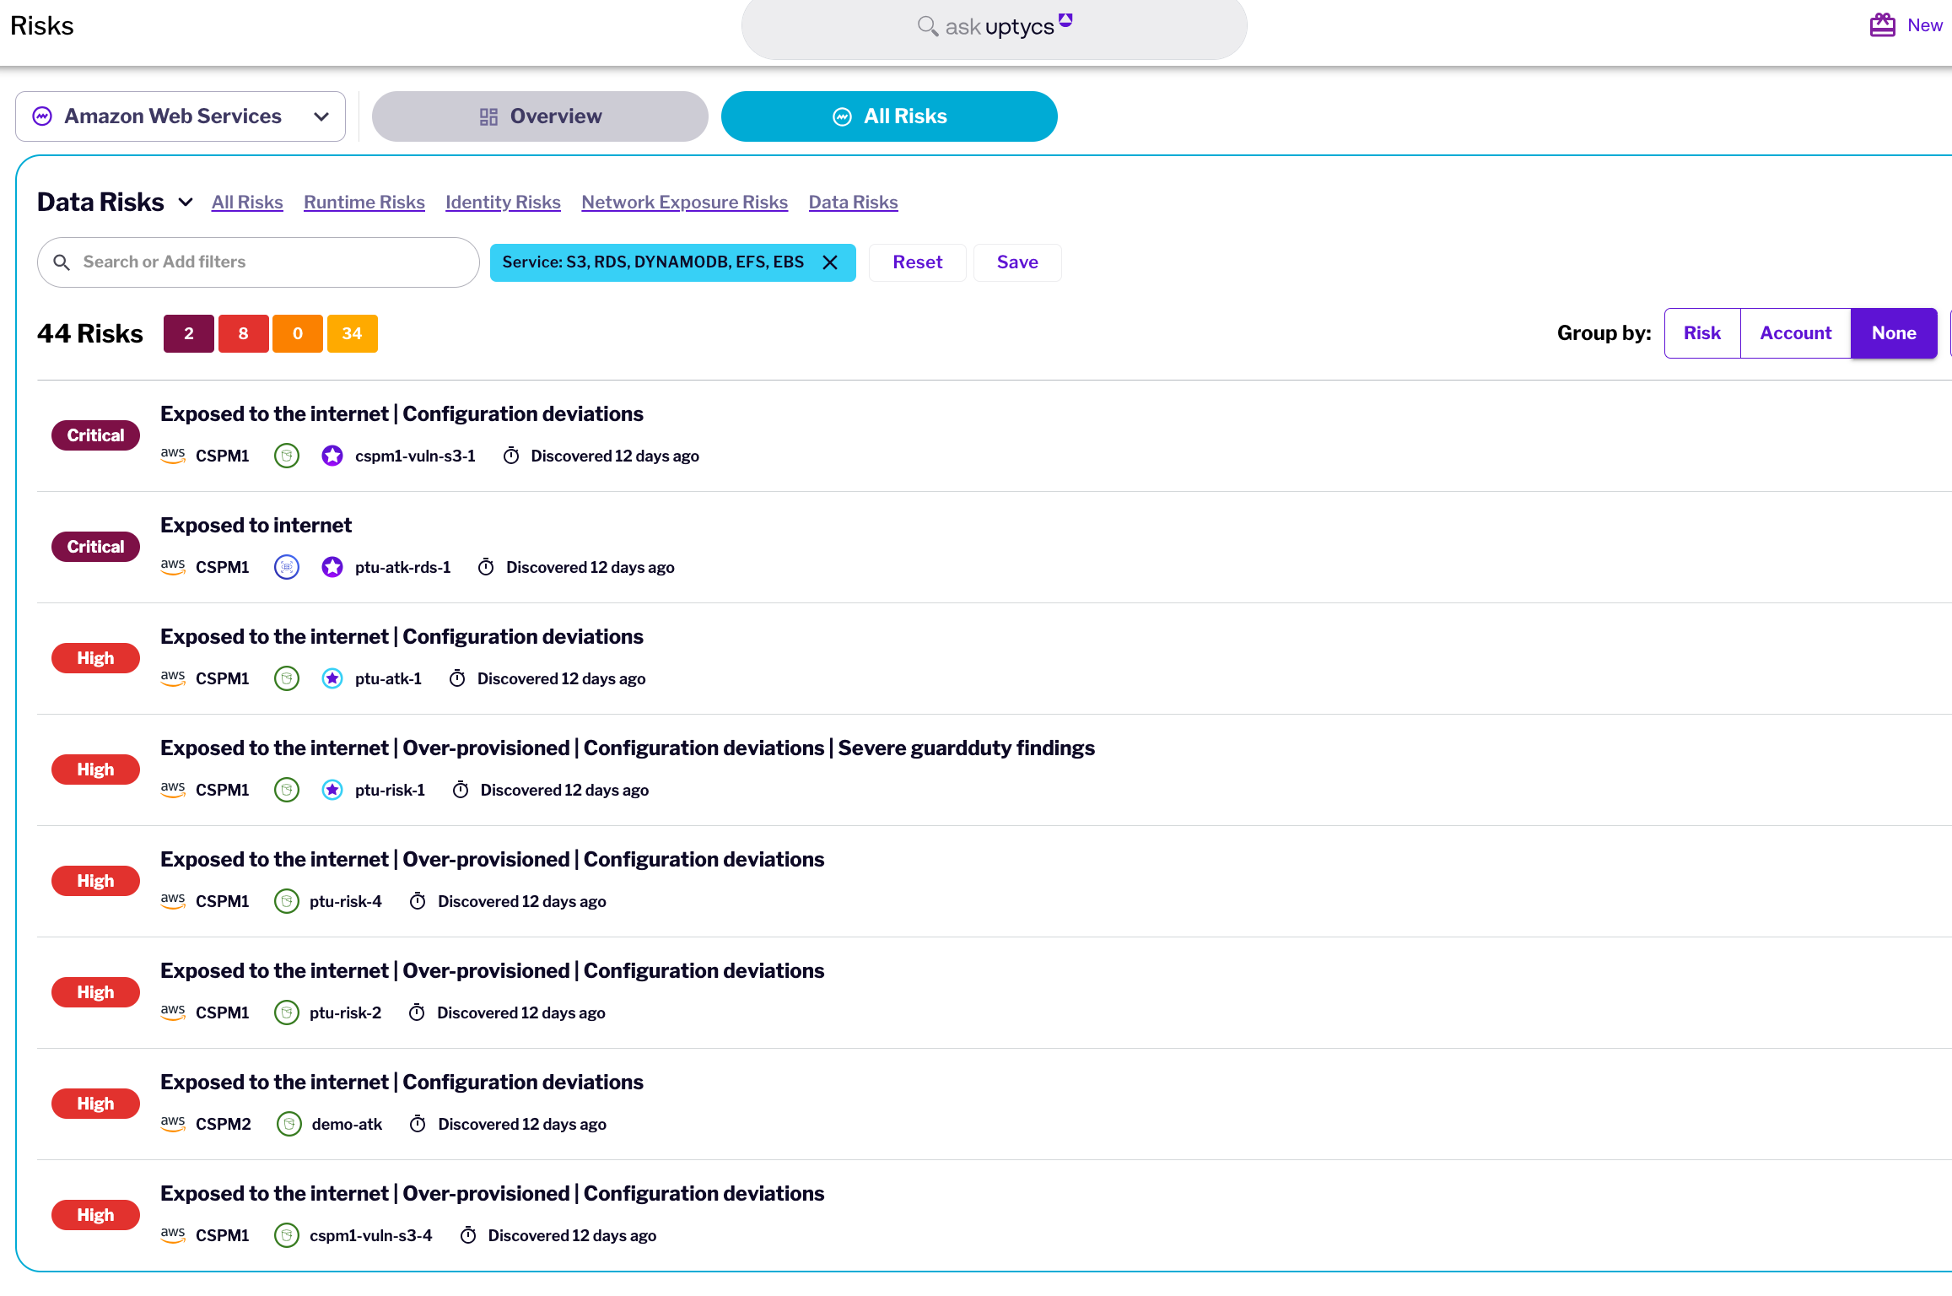
Task: Click the stopwatch icon on the Exposed to internet row
Action: 486,567
